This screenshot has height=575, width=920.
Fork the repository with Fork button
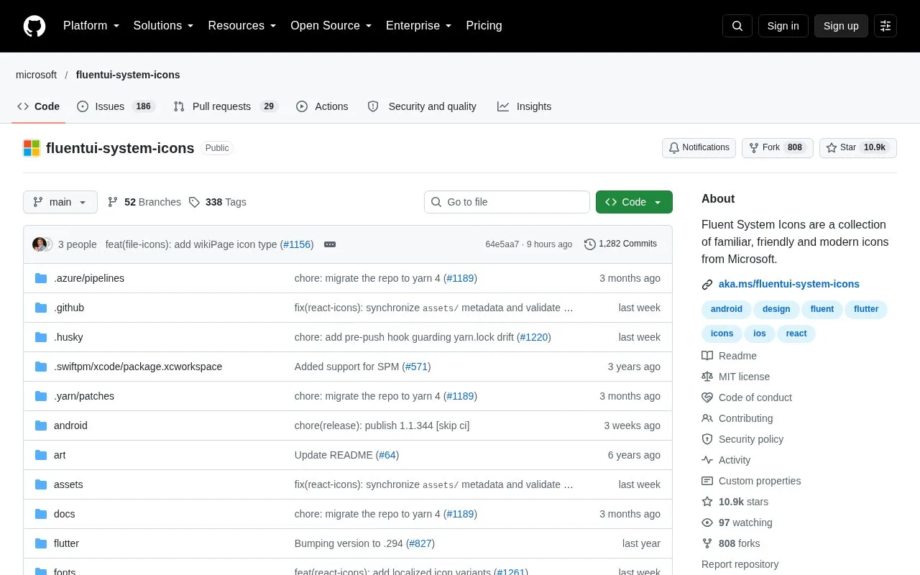778,147
